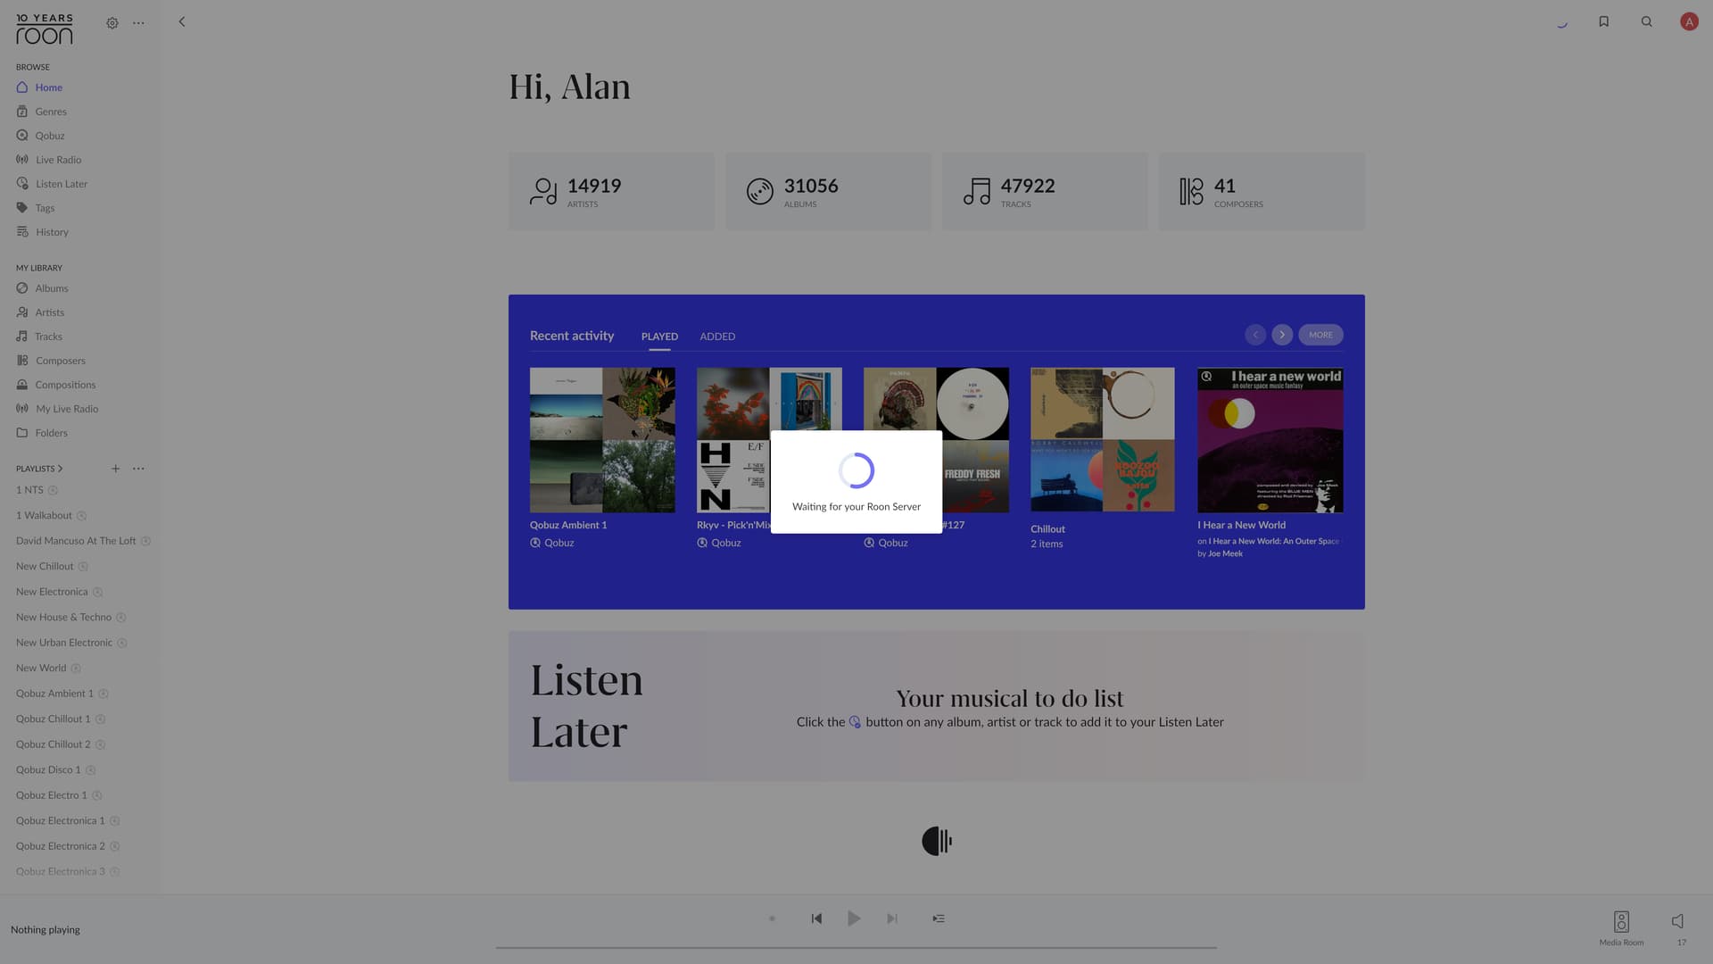Open the Playlists three-dot options

pyautogui.click(x=138, y=469)
